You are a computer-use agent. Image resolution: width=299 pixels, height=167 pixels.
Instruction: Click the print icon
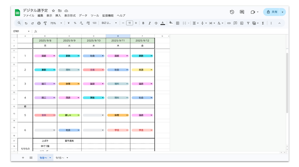[x=39, y=23]
